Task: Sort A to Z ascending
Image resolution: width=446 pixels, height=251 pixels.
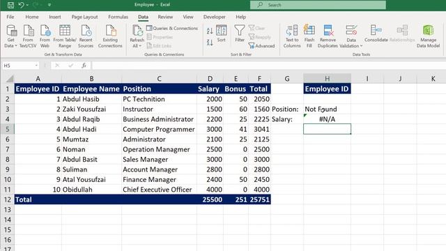Action: pyautogui.click(x=210, y=31)
